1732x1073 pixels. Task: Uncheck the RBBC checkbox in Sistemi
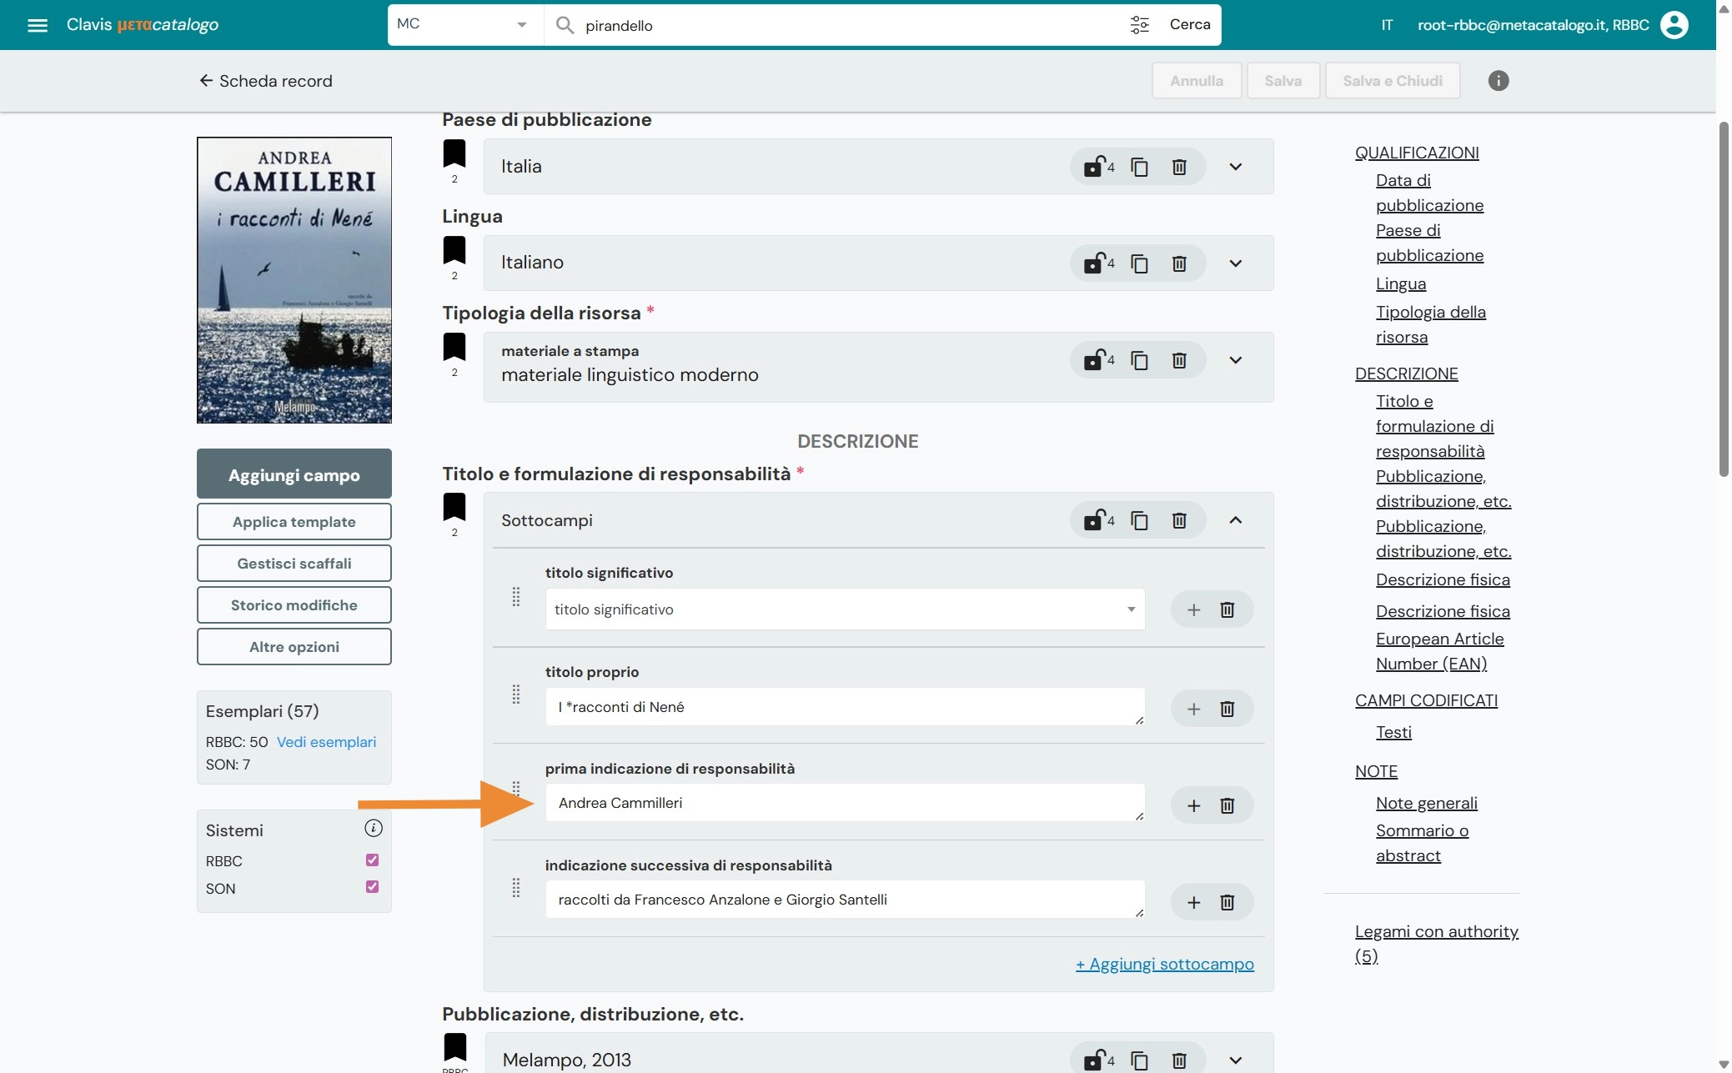click(372, 860)
